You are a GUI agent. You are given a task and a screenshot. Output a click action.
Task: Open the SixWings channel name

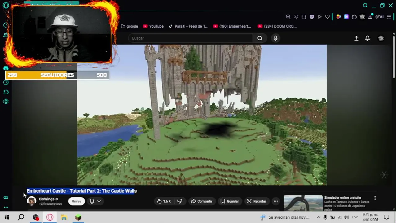pyautogui.click(x=46, y=199)
